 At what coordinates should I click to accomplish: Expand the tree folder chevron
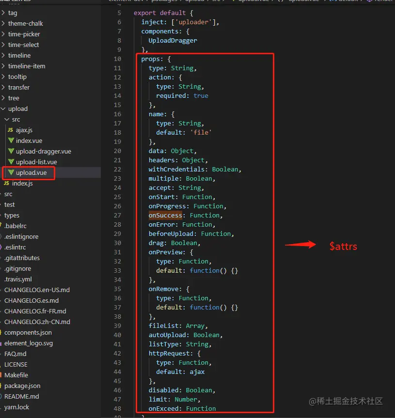click(x=3, y=98)
